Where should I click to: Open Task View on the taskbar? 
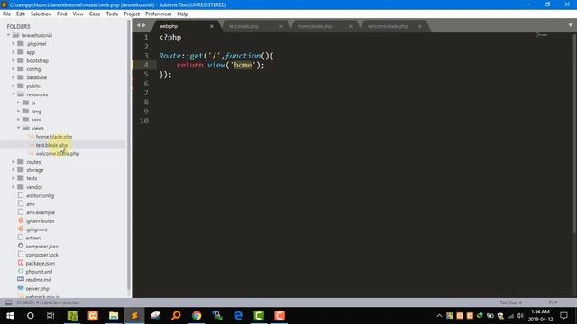50,316
